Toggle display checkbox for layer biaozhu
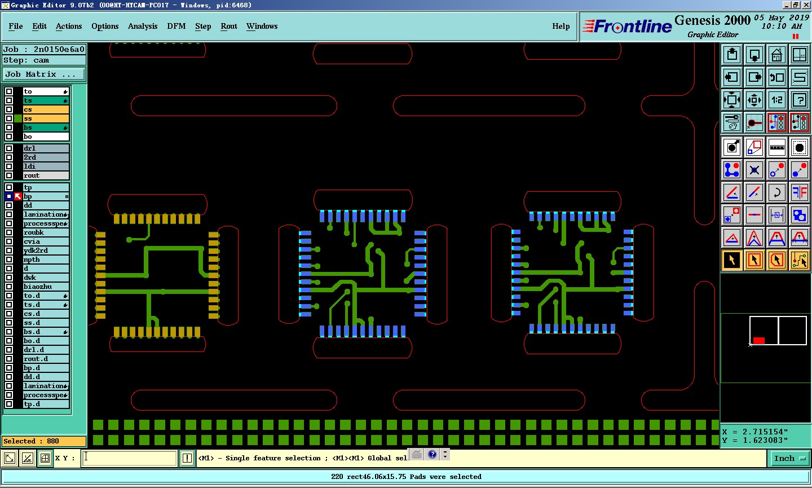 (9, 287)
